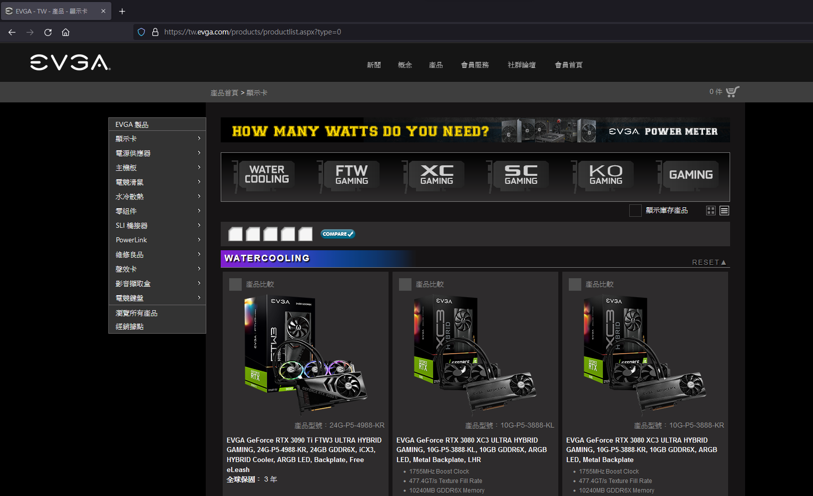The image size is (813, 496).
Task: Expand SLI 橋接器 sidebar category
Action: [157, 226]
